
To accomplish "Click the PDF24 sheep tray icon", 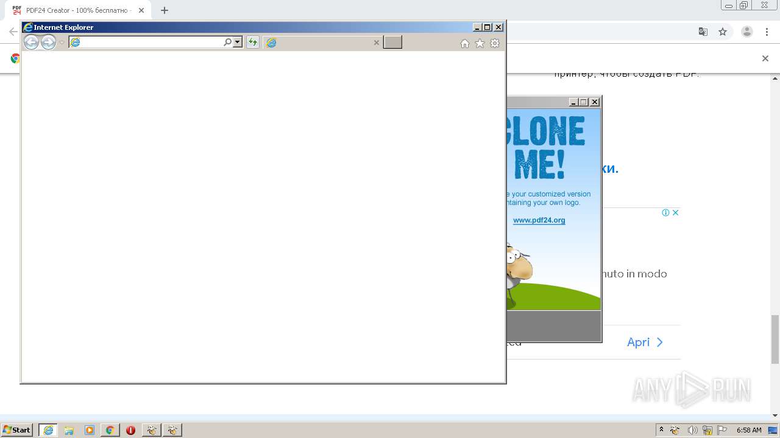I will [x=675, y=430].
